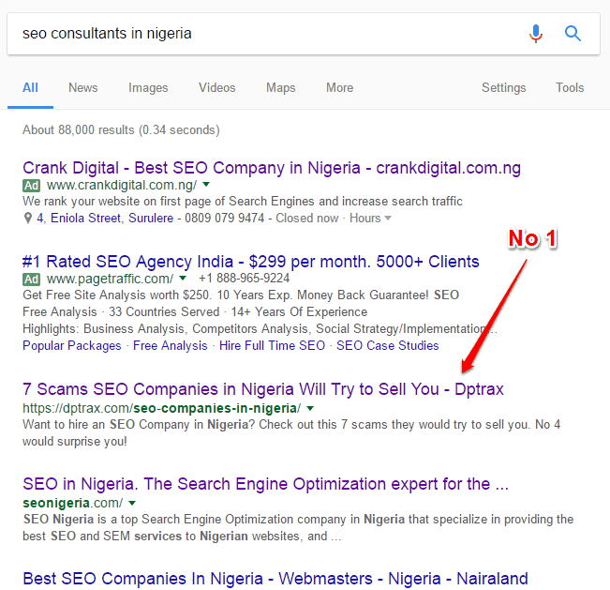Screen dimensions: 610x590
Task: Open the Popular Packages sitelink
Action: point(72,346)
